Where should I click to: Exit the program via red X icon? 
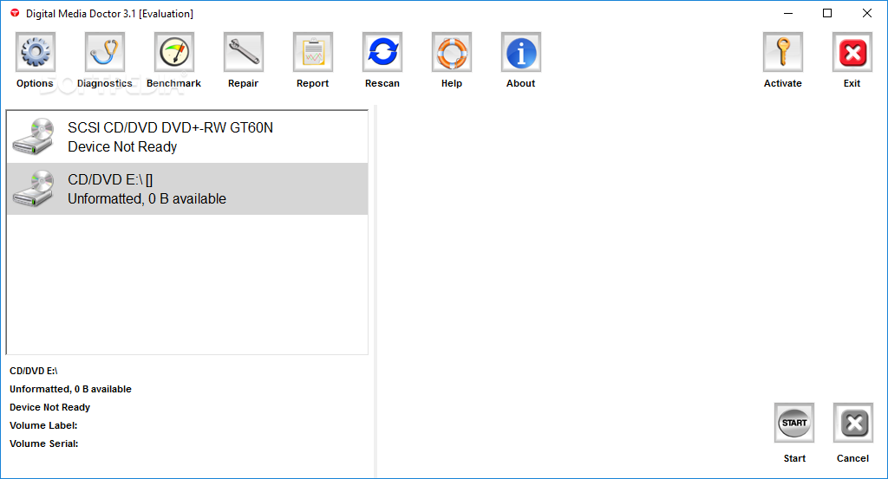click(852, 52)
